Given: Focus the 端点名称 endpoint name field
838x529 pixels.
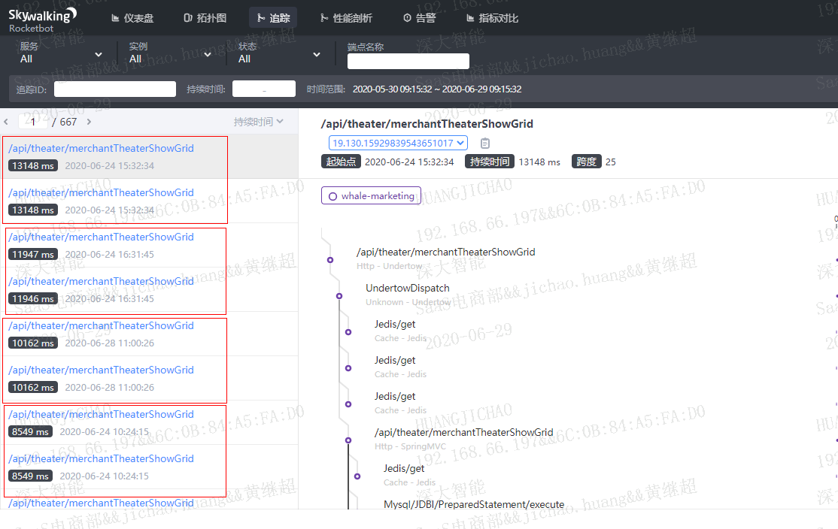Looking at the screenshot, I should pos(408,62).
